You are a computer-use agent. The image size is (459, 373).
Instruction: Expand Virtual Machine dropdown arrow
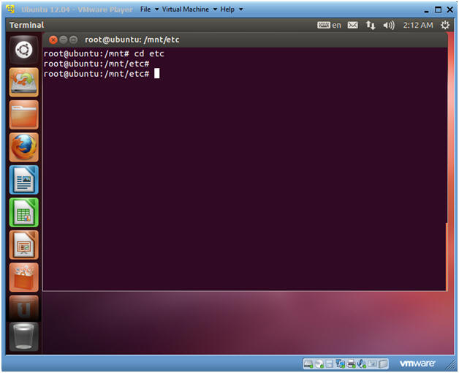pyautogui.click(x=215, y=10)
